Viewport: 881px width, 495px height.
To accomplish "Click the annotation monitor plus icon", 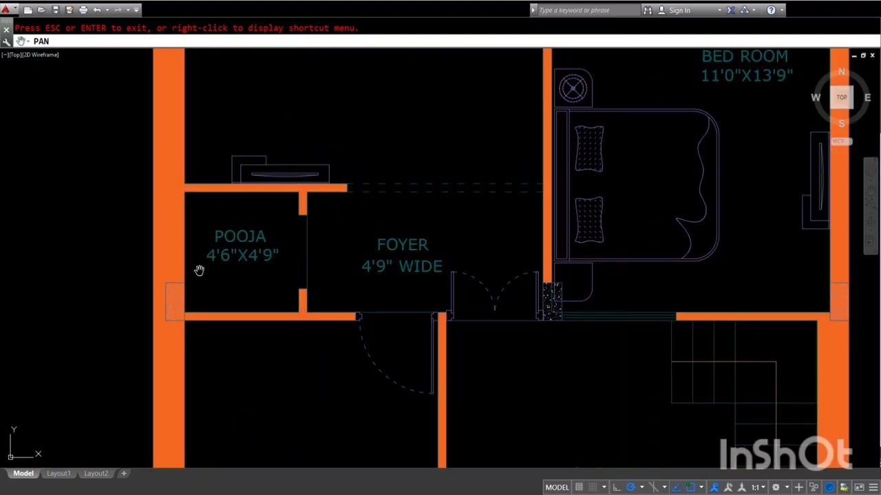I will (x=798, y=487).
